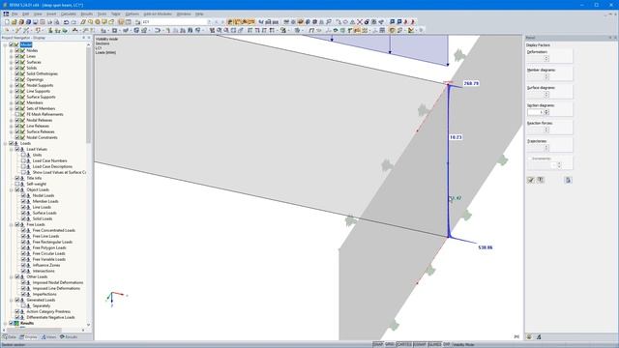Go to previous load case arrow
This screenshot has height=348, width=619.
[217, 22]
